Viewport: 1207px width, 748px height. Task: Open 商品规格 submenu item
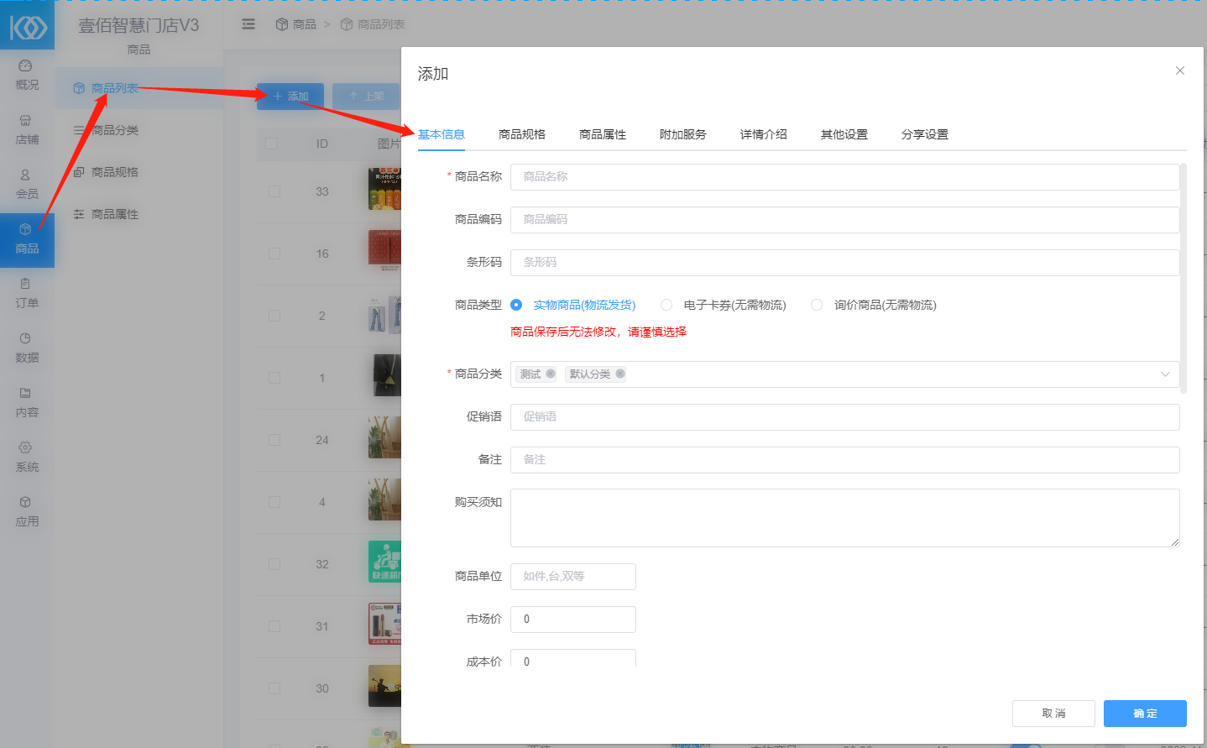pos(138,172)
